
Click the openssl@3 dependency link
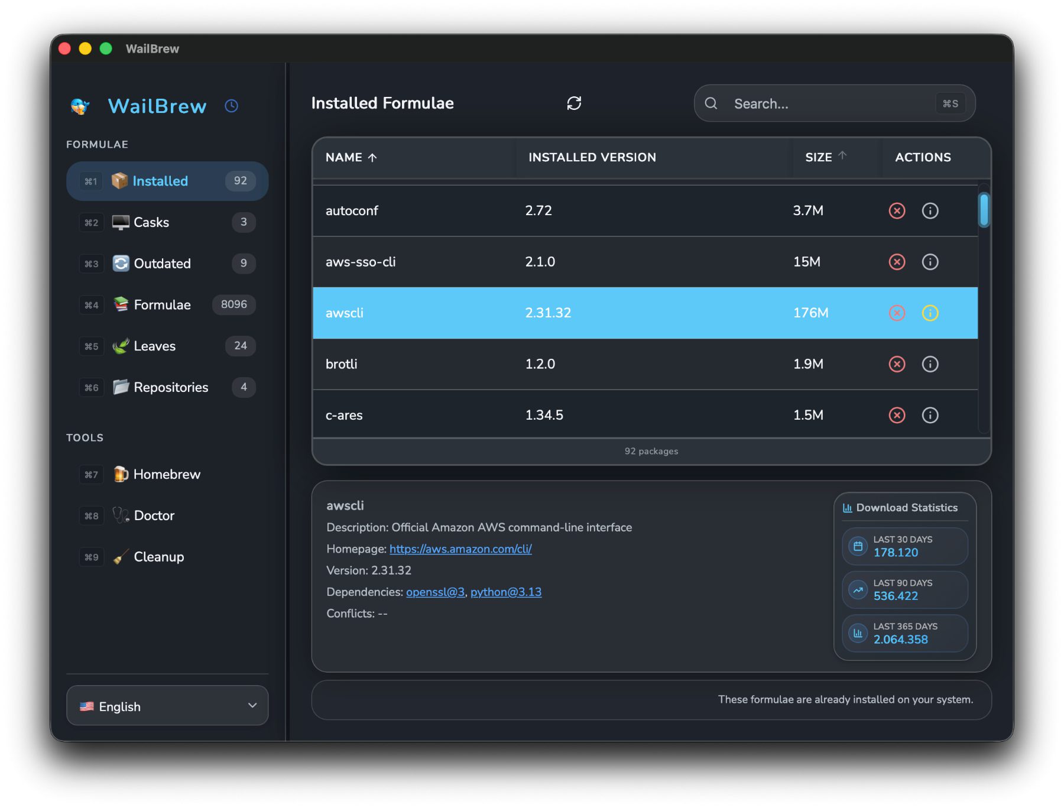435,592
